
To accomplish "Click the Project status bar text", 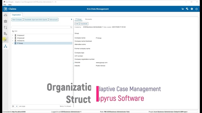I will pyautogui.click(x=168, y=112).
